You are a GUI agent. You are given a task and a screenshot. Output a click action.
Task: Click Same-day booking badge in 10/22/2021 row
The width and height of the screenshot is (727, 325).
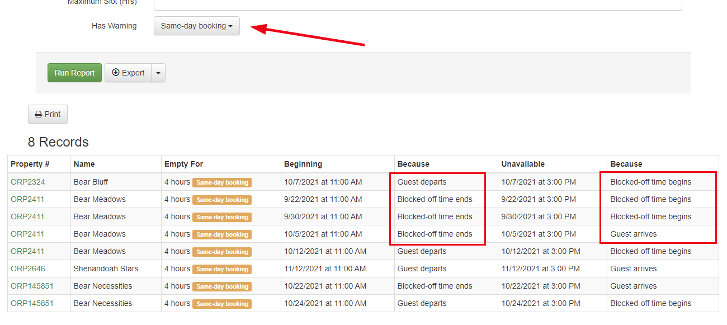click(222, 286)
